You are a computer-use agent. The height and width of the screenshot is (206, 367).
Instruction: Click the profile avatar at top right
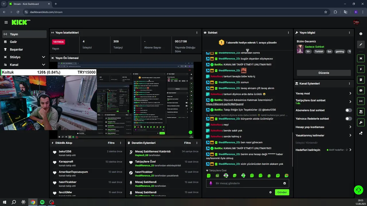point(356,22)
